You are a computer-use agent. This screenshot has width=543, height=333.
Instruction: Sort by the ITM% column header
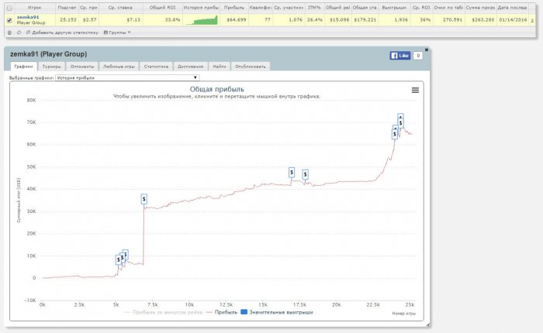tap(314, 8)
